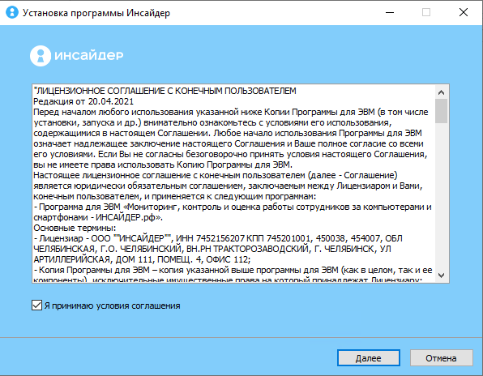The height and width of the screenshot is (376, 483).
Task: Click the title text 'Установка программы Инсайдер'
Action: click(x=96, y=13)
